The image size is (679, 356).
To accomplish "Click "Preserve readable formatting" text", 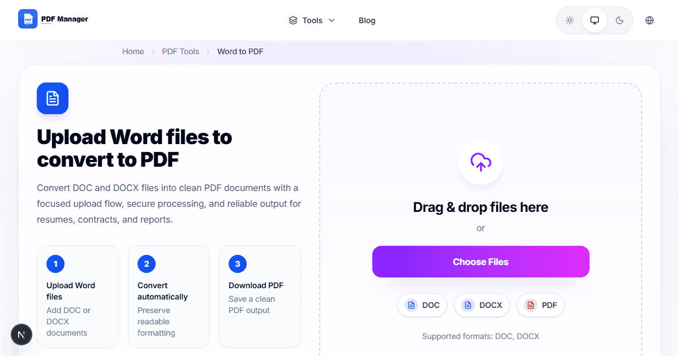I will [x=156, y=322].
